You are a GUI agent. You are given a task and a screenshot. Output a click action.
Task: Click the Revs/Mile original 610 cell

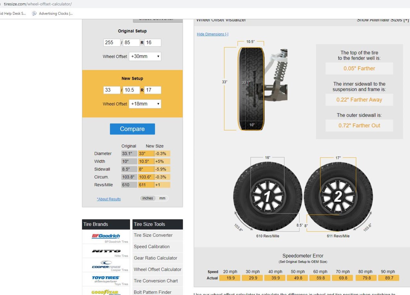pos(129,185)
